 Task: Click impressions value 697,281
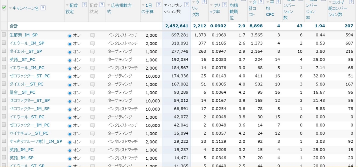pyautogui.click(x=180, y=35)
